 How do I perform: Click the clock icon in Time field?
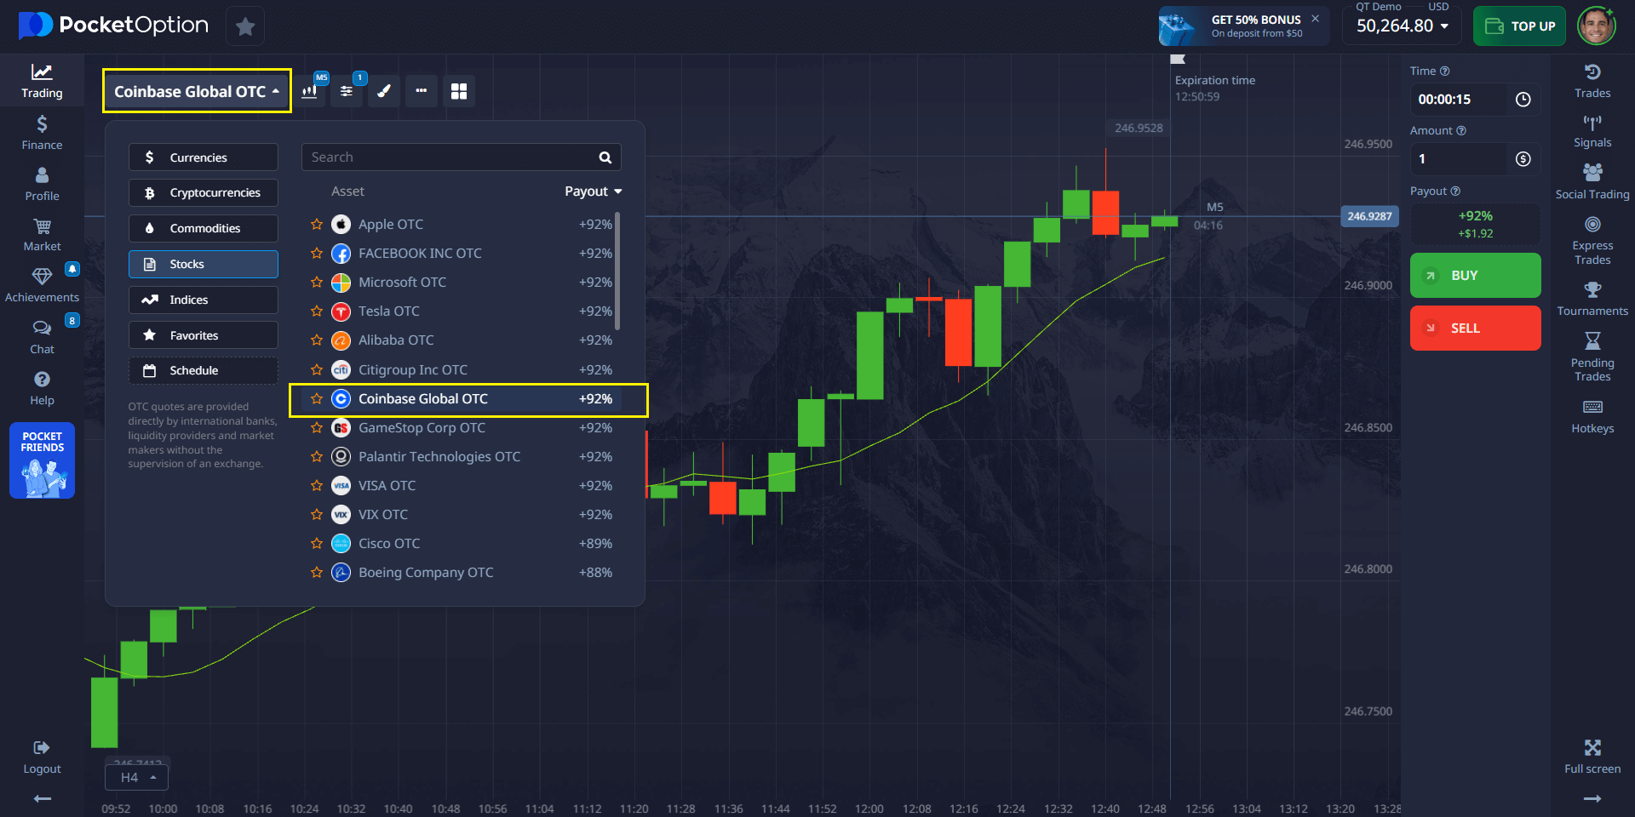click(x=1523, y=100)
